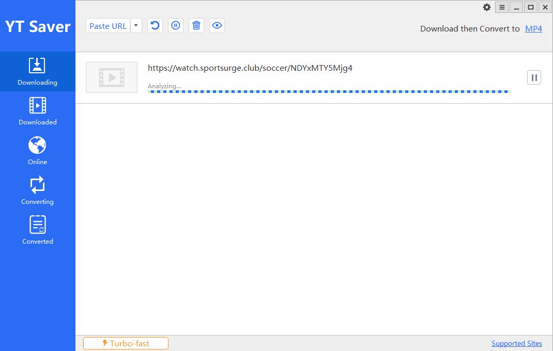This screenshot has width=553, height=351.
Task: Switch to the Downloaded tab
Action: 37,111
